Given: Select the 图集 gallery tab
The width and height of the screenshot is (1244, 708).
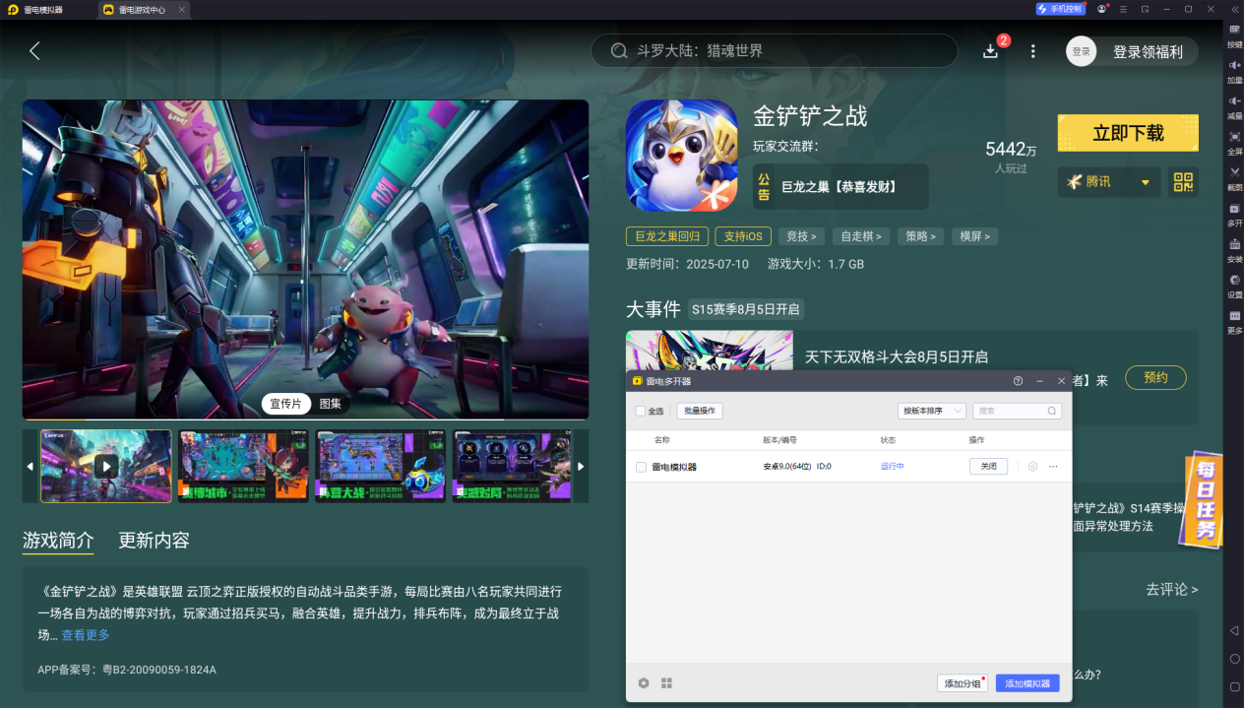Looking at the screenshot, I should coord(331,404).
